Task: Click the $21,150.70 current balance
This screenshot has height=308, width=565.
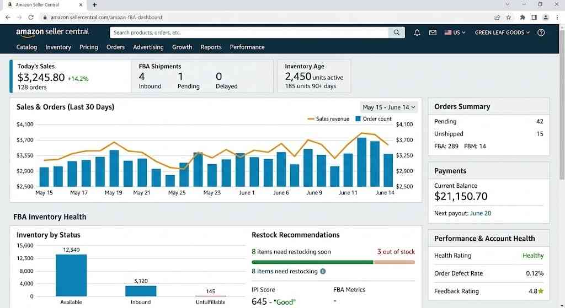Action: 461,197
